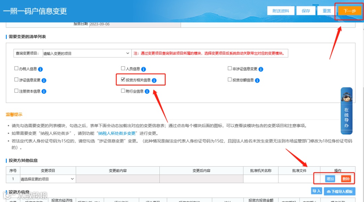Image resolution: width=364 pixels, height=202 pixels.
Task: Click the 重置 button
Action: pos(327,11)
